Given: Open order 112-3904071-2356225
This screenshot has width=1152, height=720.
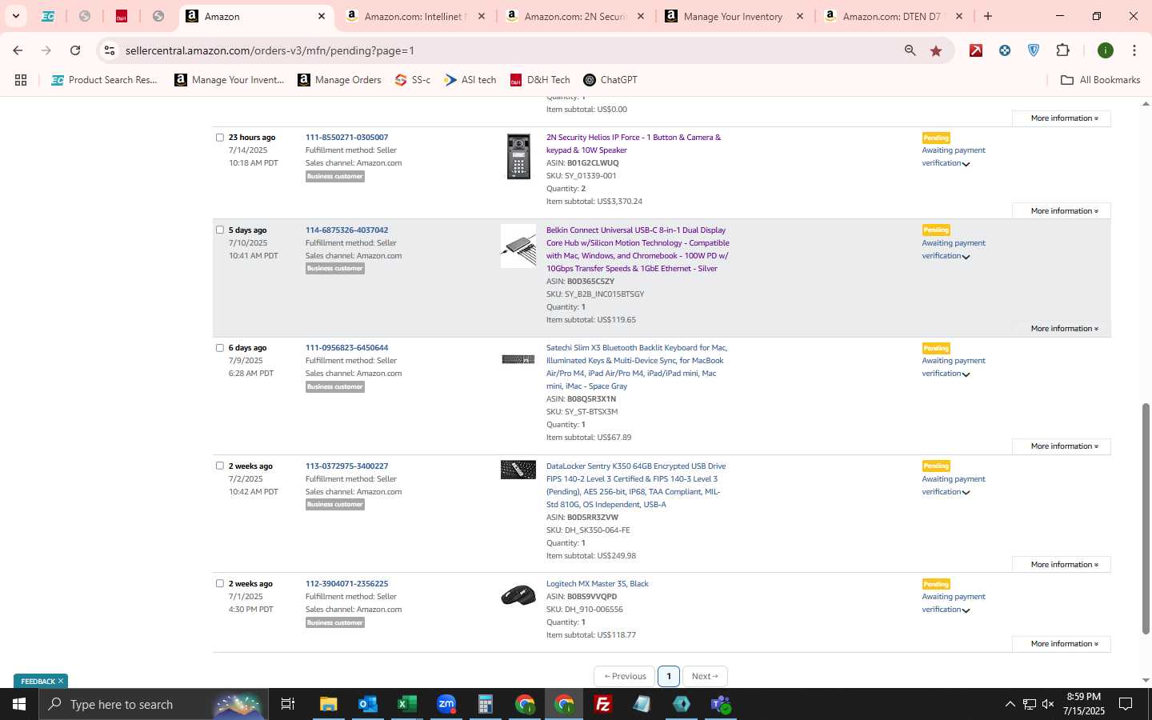Looking at the screenshot, I should pyautogui.click(x=346, y=584).
